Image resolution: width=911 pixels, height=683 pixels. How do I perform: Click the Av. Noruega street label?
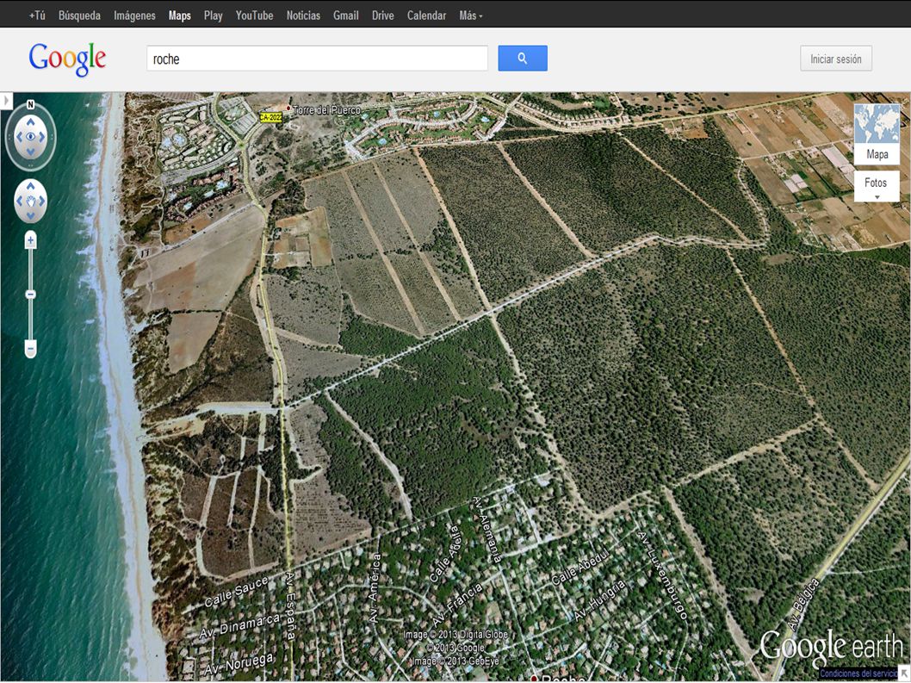(x=239, y=664)
